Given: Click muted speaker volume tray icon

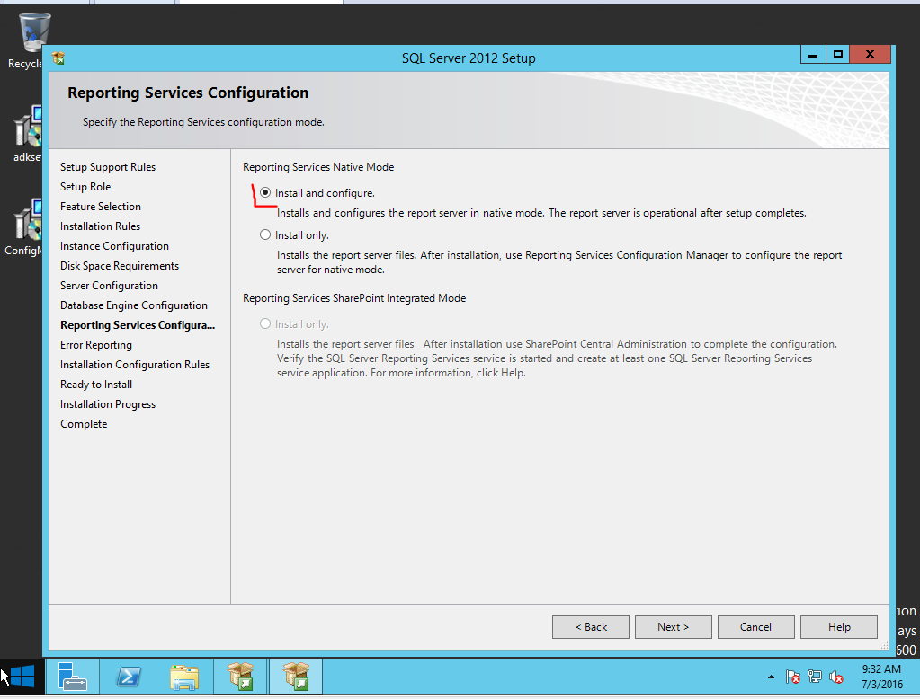Looking at the screenshot, I should coord(836,677).
